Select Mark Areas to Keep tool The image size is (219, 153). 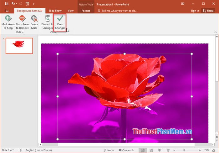8,22
